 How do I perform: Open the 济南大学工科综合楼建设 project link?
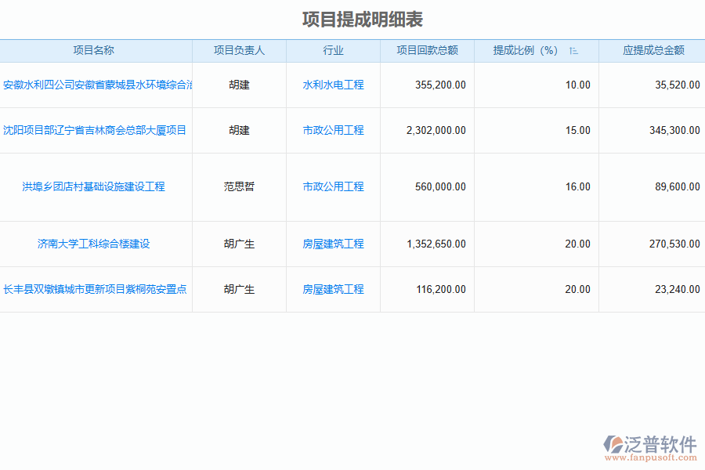coord(94,244)
